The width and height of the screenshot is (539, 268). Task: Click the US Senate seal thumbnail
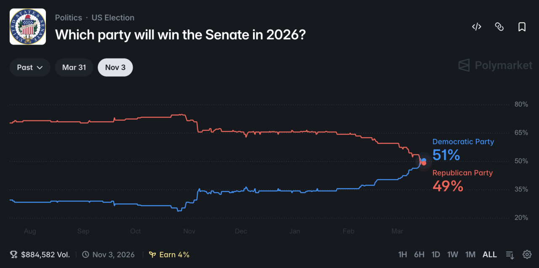[x=28, y=27]
